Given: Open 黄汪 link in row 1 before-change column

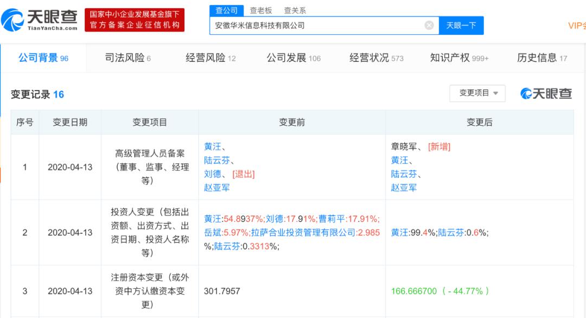Looking at the screenshot, I should (x=213, y=147).
